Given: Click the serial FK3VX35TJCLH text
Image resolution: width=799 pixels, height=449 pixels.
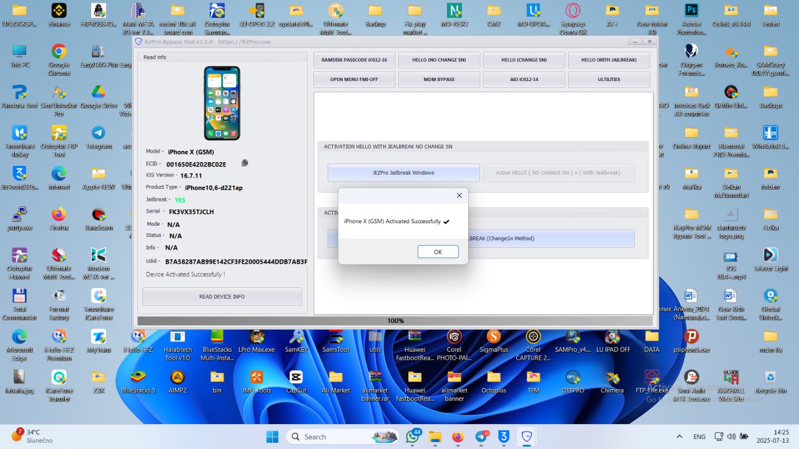Looking at the screenshot, I should point(191,212).
